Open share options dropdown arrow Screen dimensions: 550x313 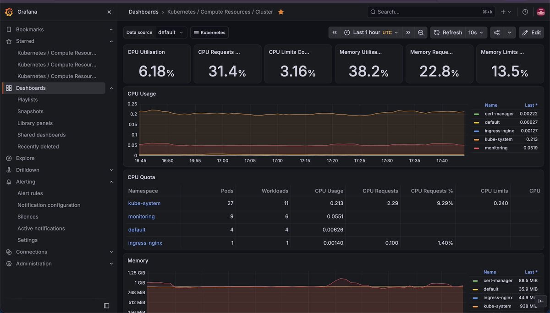pyautogui.click(x=510, y=33)
